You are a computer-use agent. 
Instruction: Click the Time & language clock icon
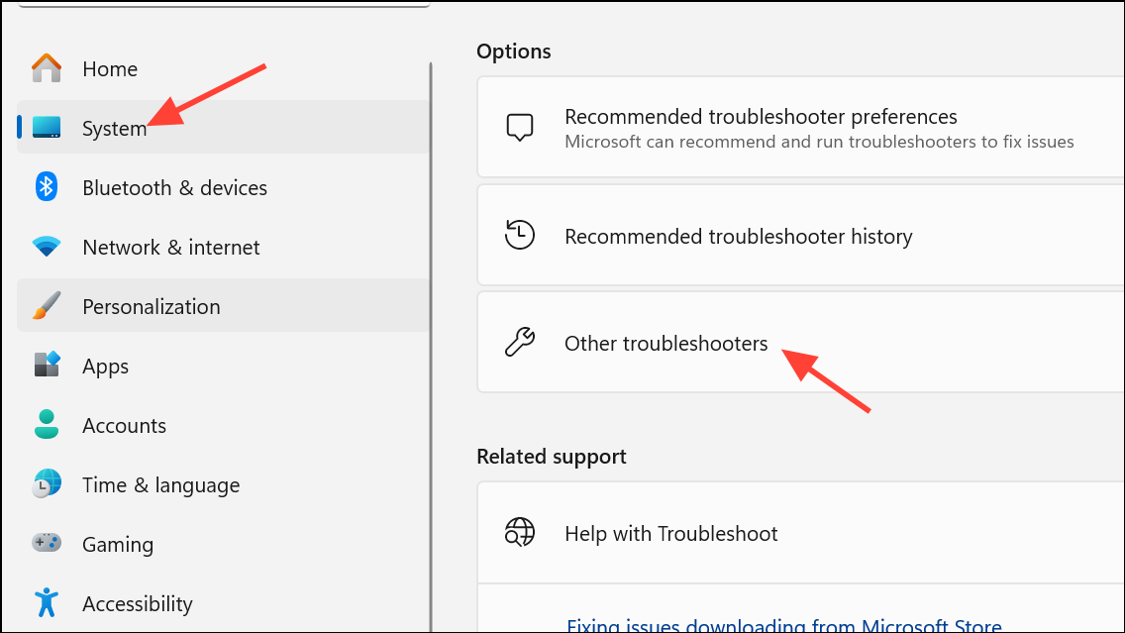[x=47, y=484]
